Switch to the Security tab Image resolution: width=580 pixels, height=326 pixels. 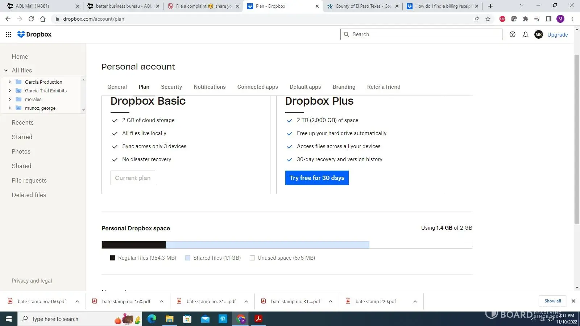pyautogui.click(x=171, y=87)
